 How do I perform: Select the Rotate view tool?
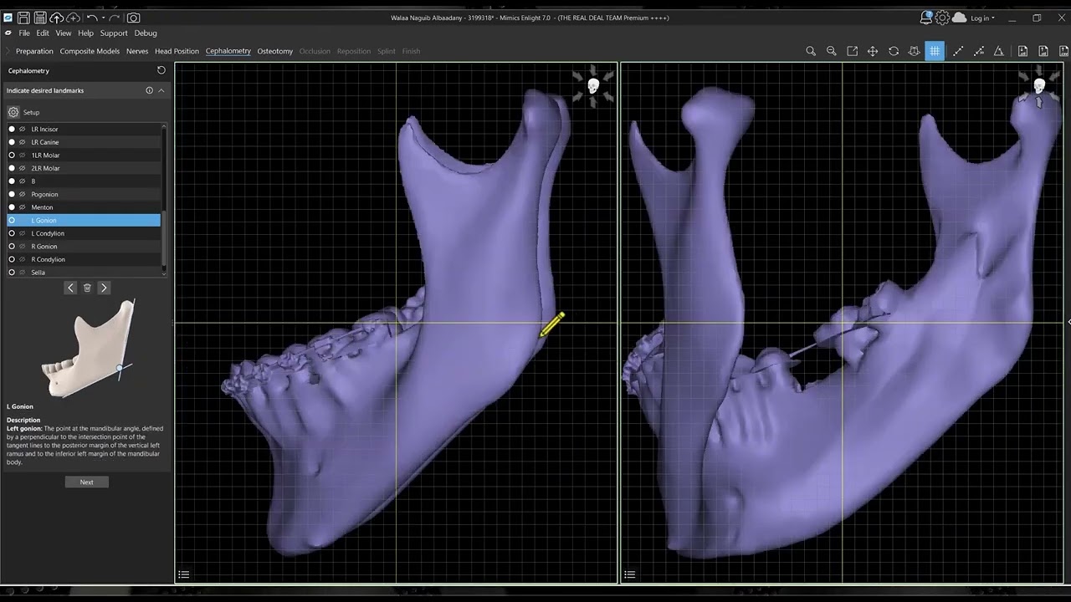[x=894, y=51]
